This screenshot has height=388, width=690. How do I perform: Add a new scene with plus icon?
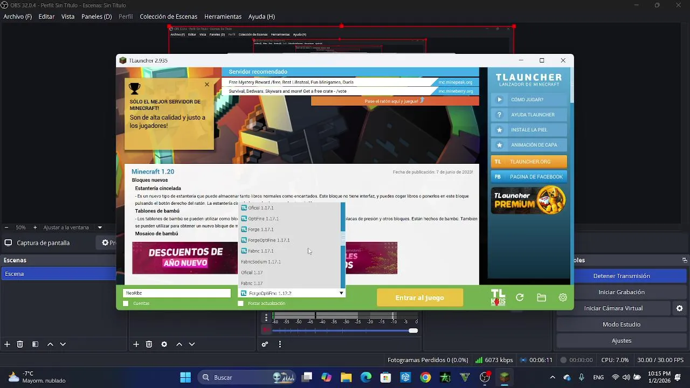pyautogui.click(x=7, y=344)
